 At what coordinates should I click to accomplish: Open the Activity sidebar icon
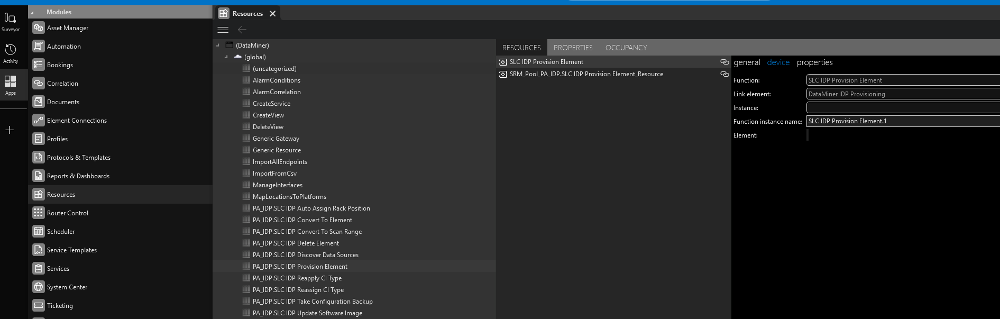(10, 50)
